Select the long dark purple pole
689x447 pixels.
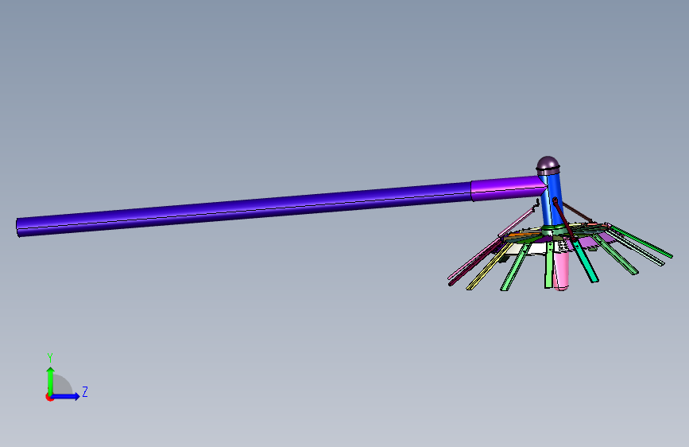[x=244, y=209]
